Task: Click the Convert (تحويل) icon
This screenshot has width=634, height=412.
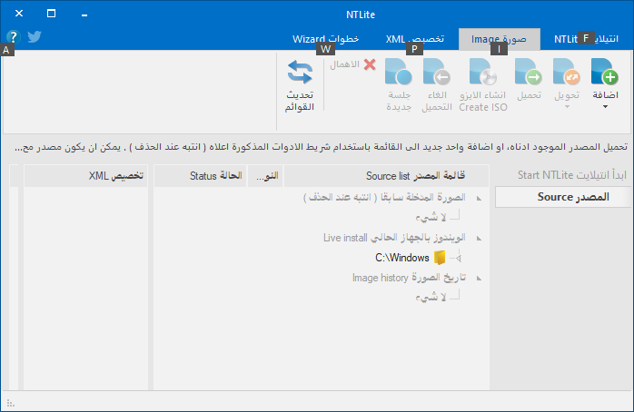Action: 567,72
